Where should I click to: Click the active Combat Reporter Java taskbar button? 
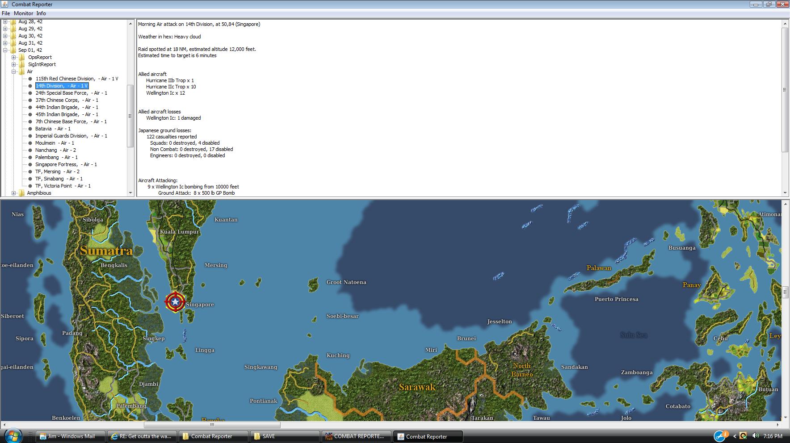click(x=428, y=436)
